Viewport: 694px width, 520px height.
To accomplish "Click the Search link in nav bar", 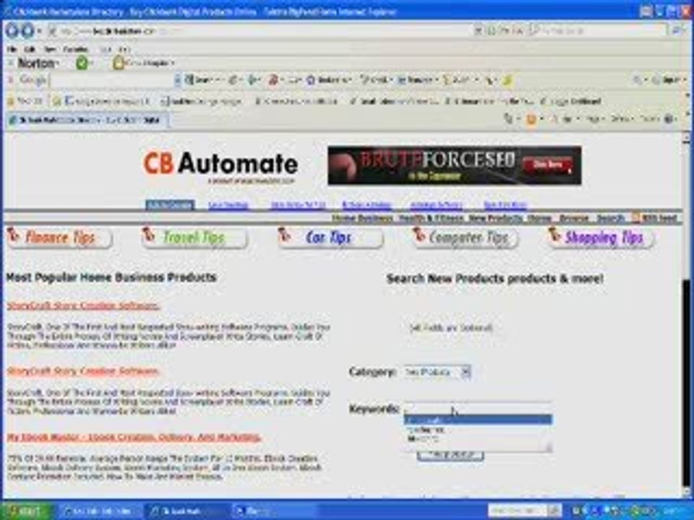I will click(610, 218).
